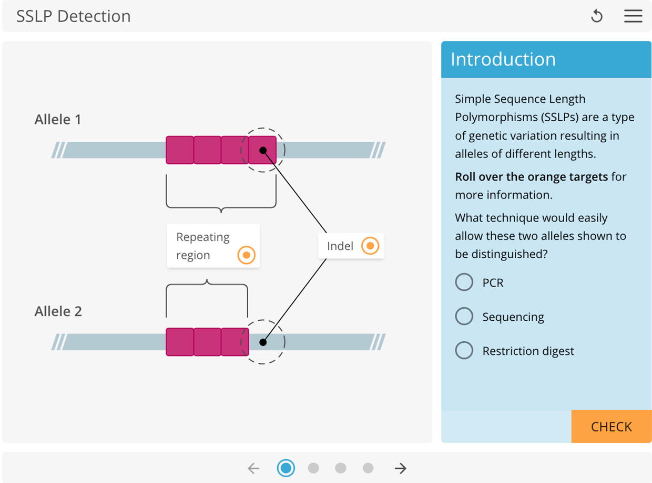The height and width of the screenshot is (483, 652).
Task: Click the dashed circle on Allele 2
Action: pos(266,342)
